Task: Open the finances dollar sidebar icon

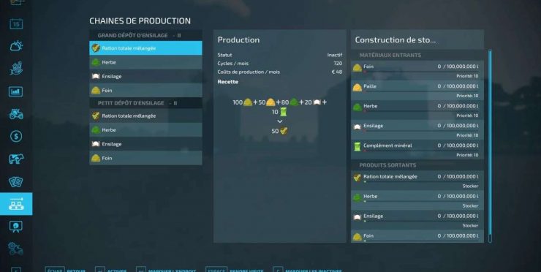Action: (16, 136)
